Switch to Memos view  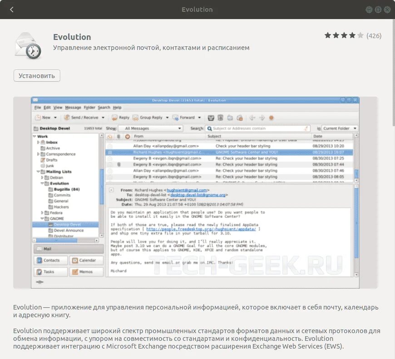(86, 272)
